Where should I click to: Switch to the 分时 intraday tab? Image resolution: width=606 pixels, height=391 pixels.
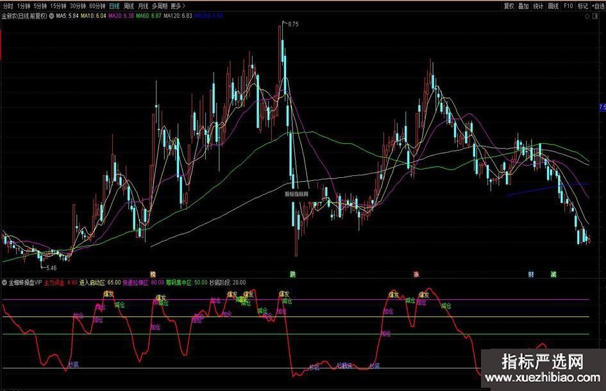[8, 6]
